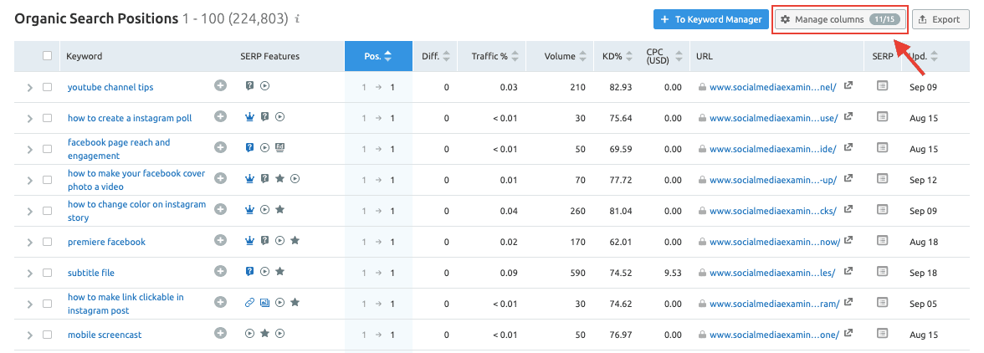Click the Export button
Viewport: 984px width, 353px height.
click(x=940, y=19)
